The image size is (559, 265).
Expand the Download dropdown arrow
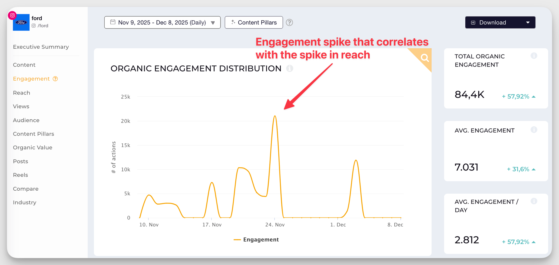click(528, 22)
